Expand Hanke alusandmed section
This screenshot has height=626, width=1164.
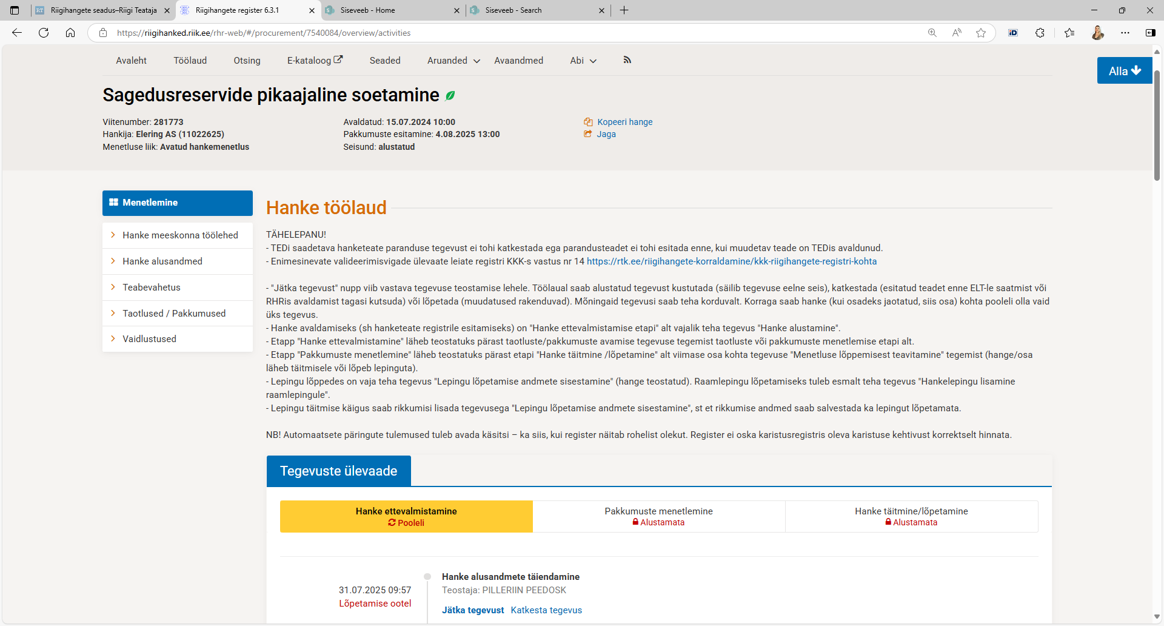click(x=178, y=261)
